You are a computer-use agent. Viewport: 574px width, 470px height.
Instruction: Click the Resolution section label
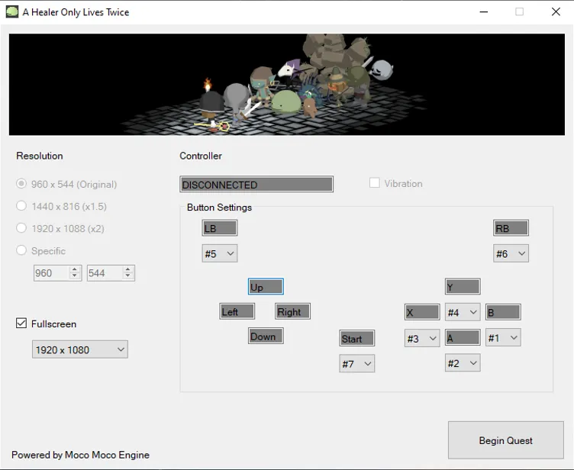tap(40, 156)
